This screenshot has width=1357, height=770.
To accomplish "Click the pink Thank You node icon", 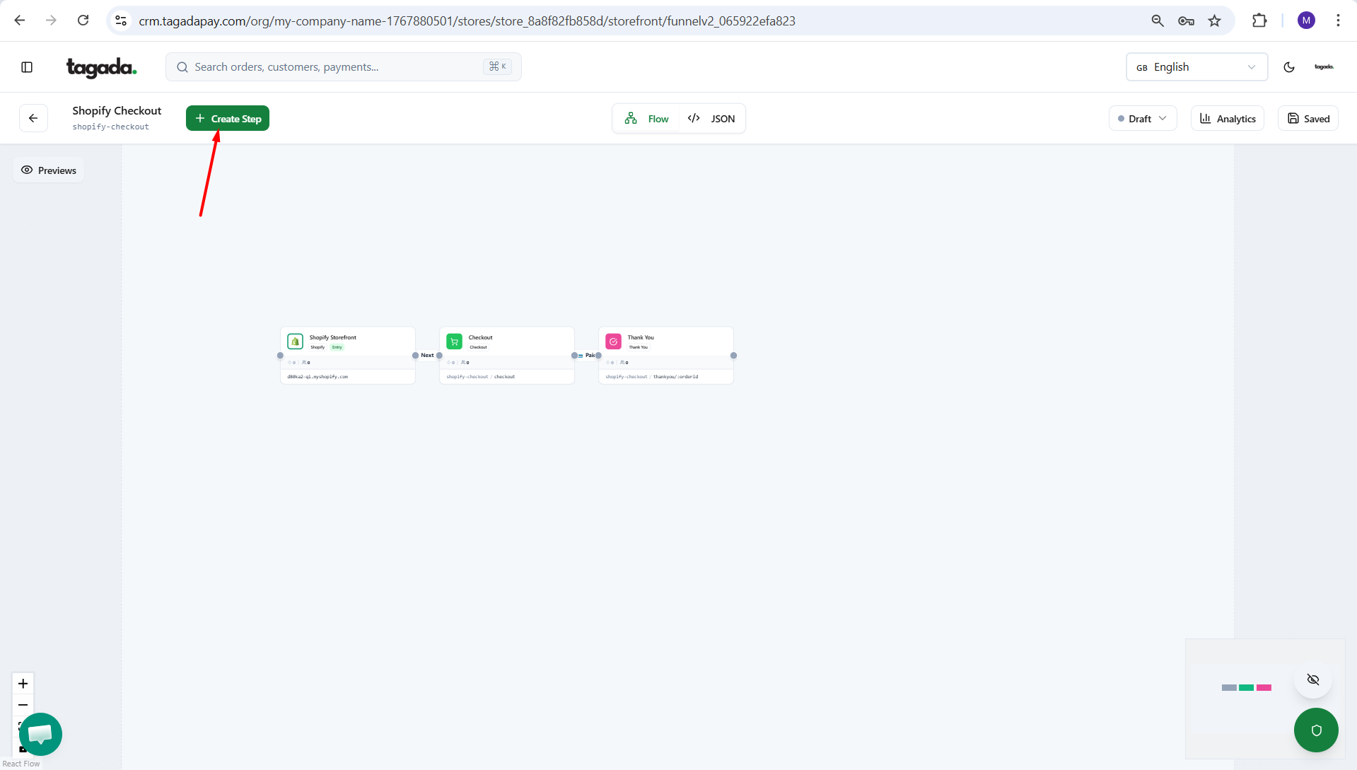I will coord(614,342).
